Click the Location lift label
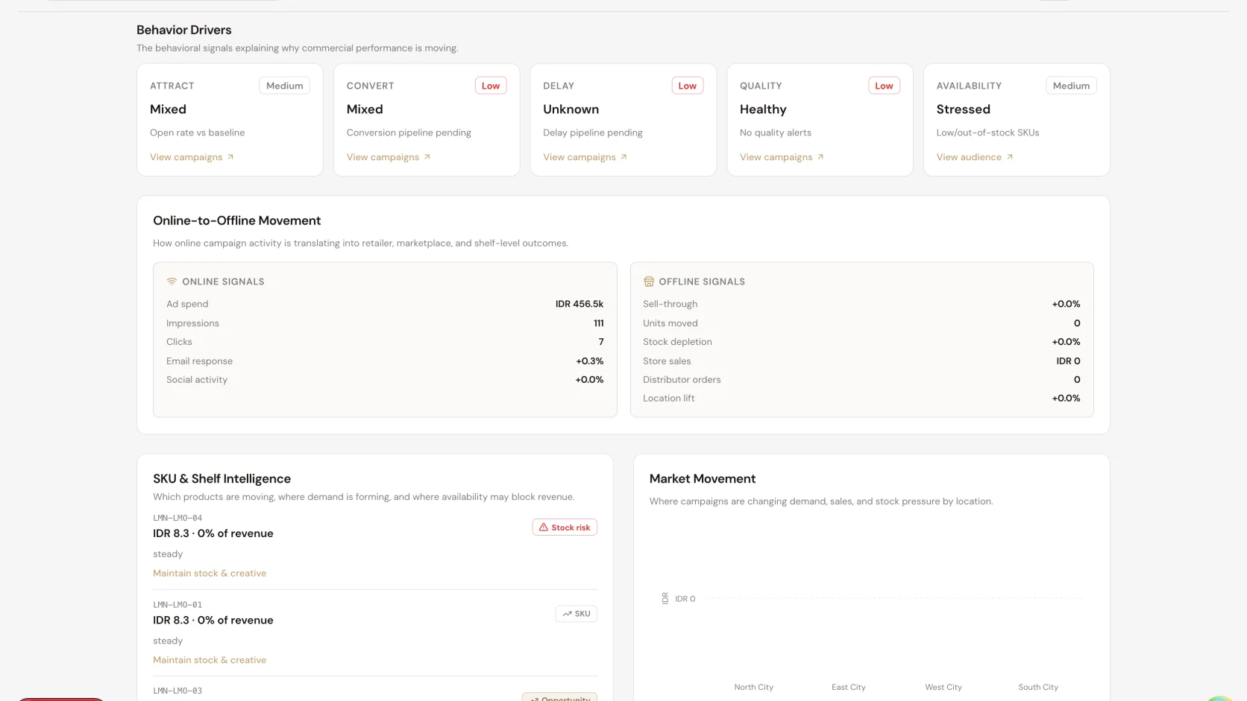This screenshot has width=1247, height=701. 668,399
